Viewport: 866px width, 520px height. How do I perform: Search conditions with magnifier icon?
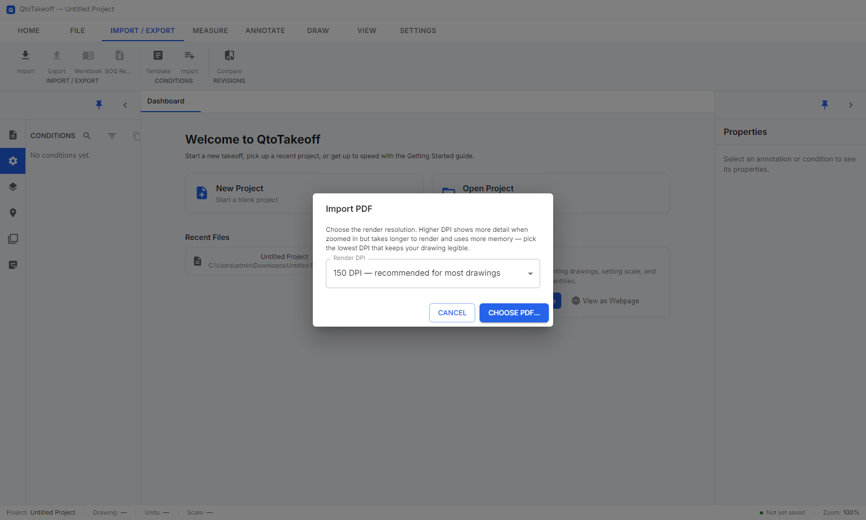[87, 136]
